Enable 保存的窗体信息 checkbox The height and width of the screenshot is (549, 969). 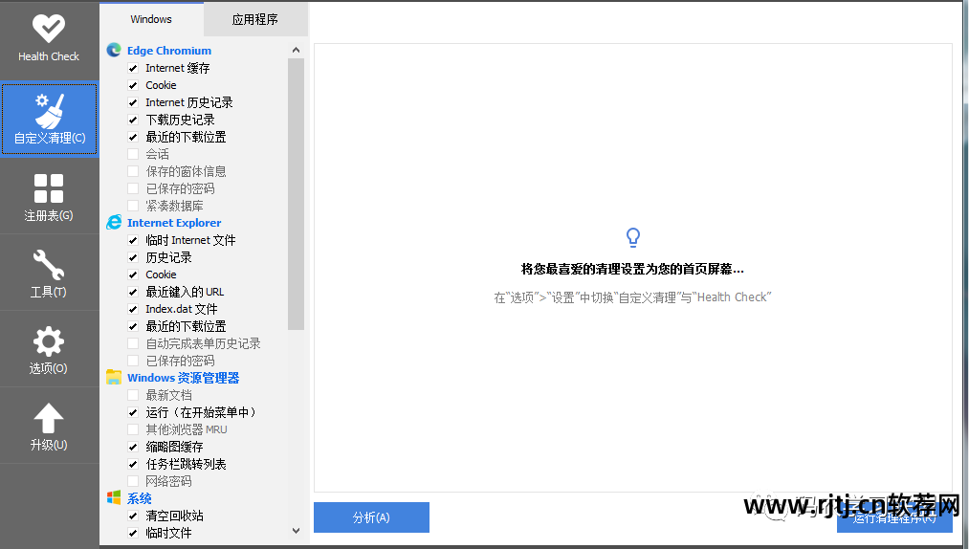click(x=133, y=171)
